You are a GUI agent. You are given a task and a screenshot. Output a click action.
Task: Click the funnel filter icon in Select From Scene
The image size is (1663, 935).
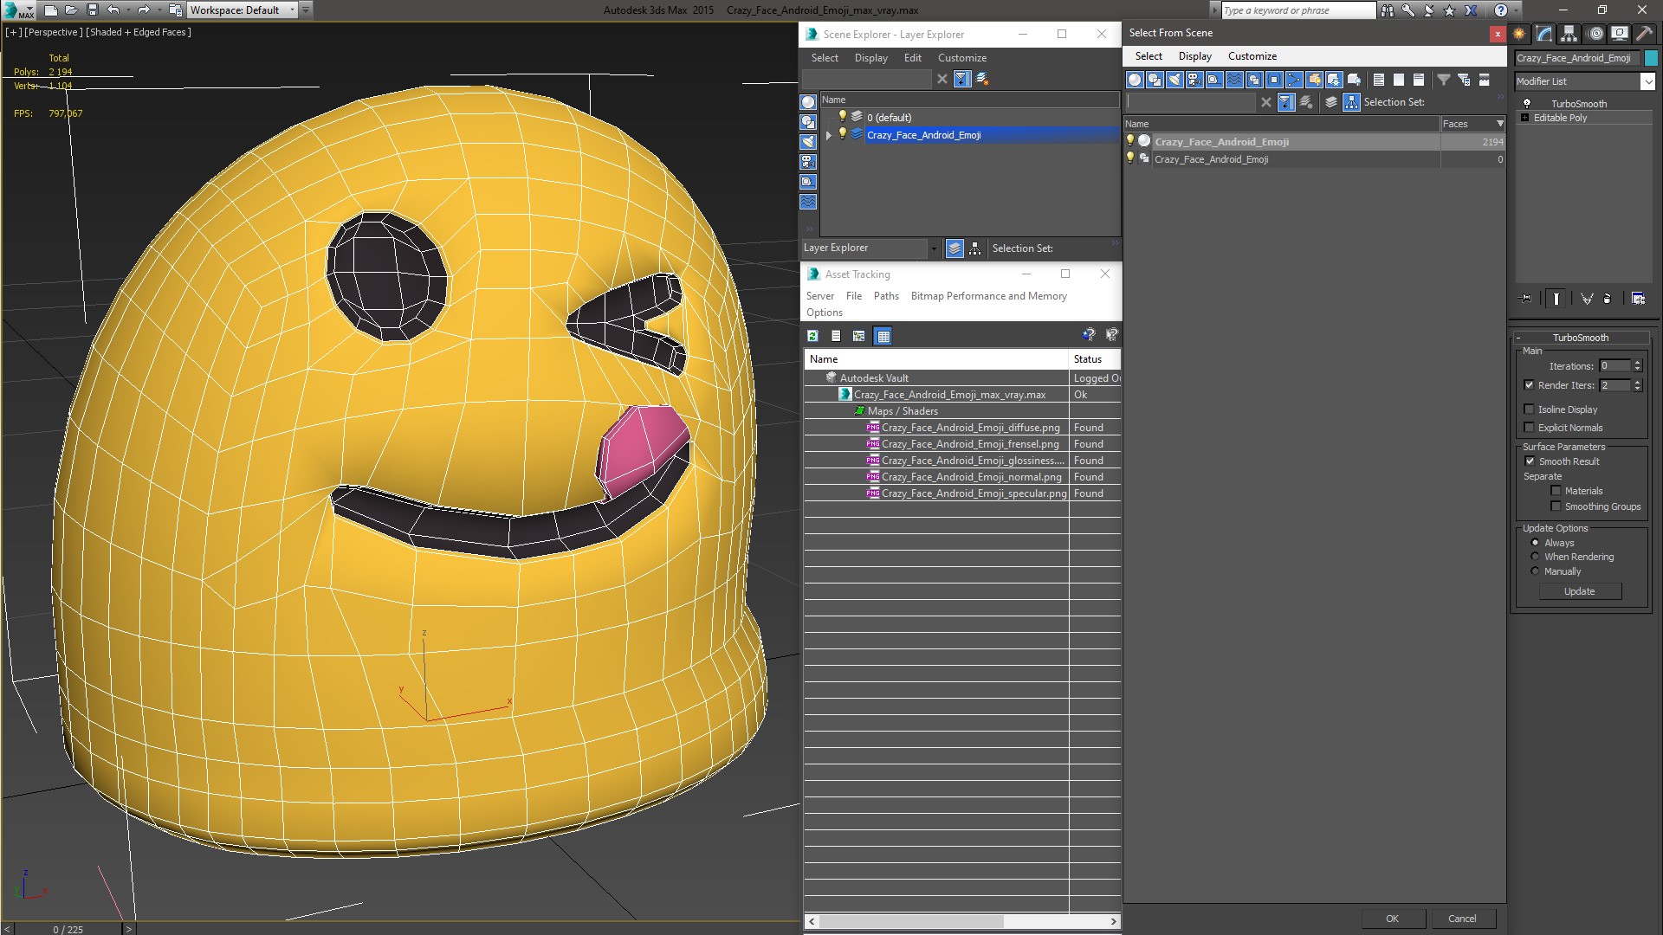click(1444, 80)
